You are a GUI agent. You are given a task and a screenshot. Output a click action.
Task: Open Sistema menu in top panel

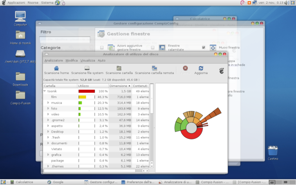(x=47, y=3)
